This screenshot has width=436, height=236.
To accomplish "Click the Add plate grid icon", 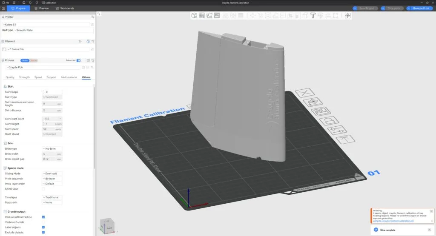I will (202, 16).
